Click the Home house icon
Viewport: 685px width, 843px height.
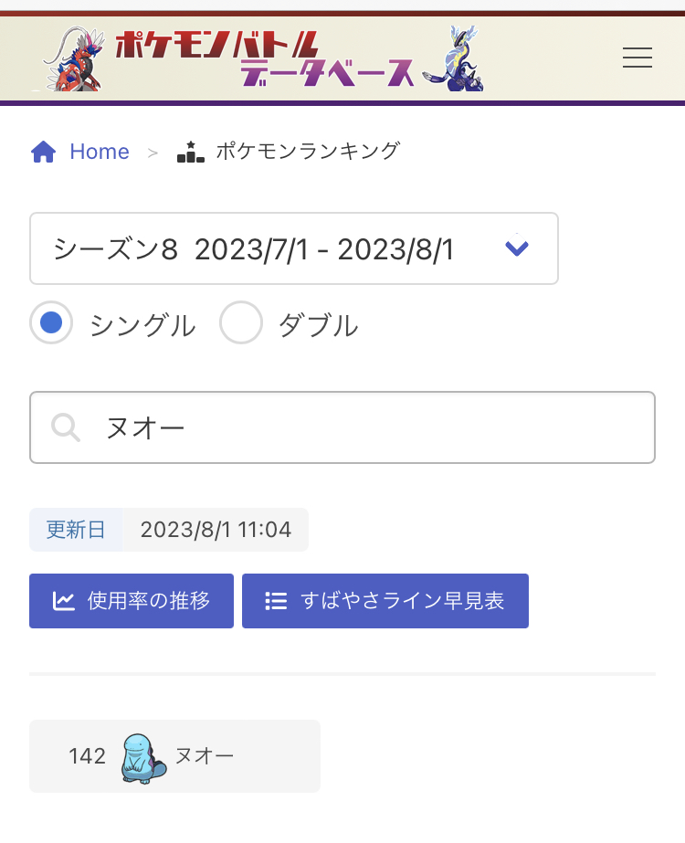(44, 152)
